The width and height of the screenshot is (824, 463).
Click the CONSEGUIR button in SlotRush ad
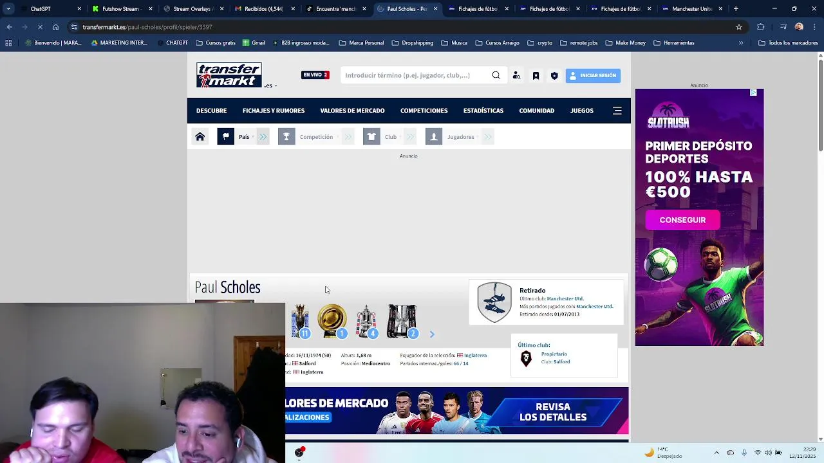(682, 220)
